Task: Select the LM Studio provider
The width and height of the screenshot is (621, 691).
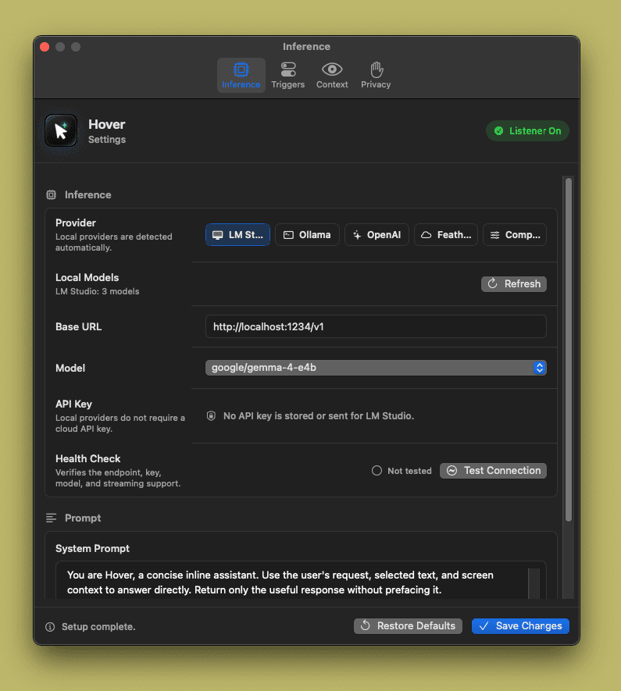Action: click(x=237, y=235)
